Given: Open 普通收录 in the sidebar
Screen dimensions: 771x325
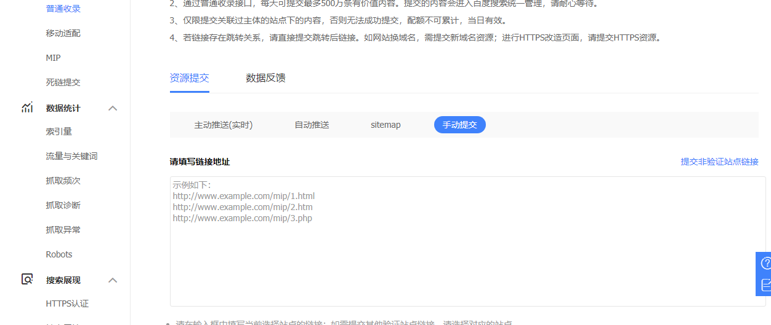Looking at the screenshot, I should point(63,9).
